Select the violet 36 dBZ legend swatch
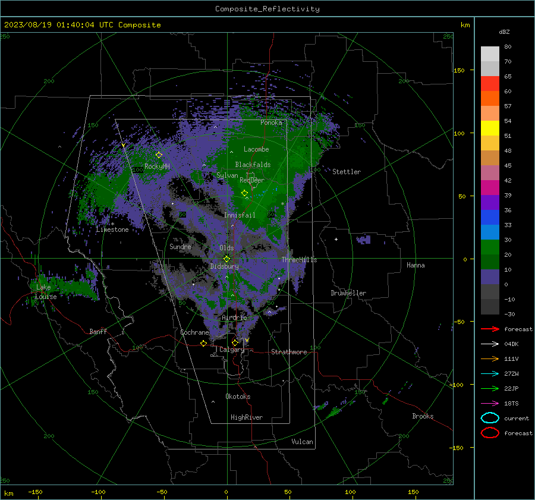Viewport: 535px width, 500px height. [490, 203]
